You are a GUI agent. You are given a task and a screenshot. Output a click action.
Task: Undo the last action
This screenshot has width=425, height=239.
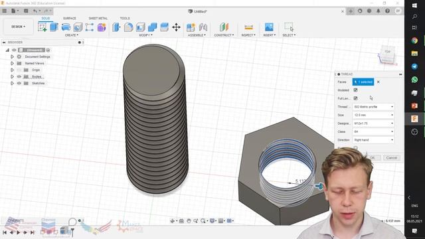click(x=36, y=11)
